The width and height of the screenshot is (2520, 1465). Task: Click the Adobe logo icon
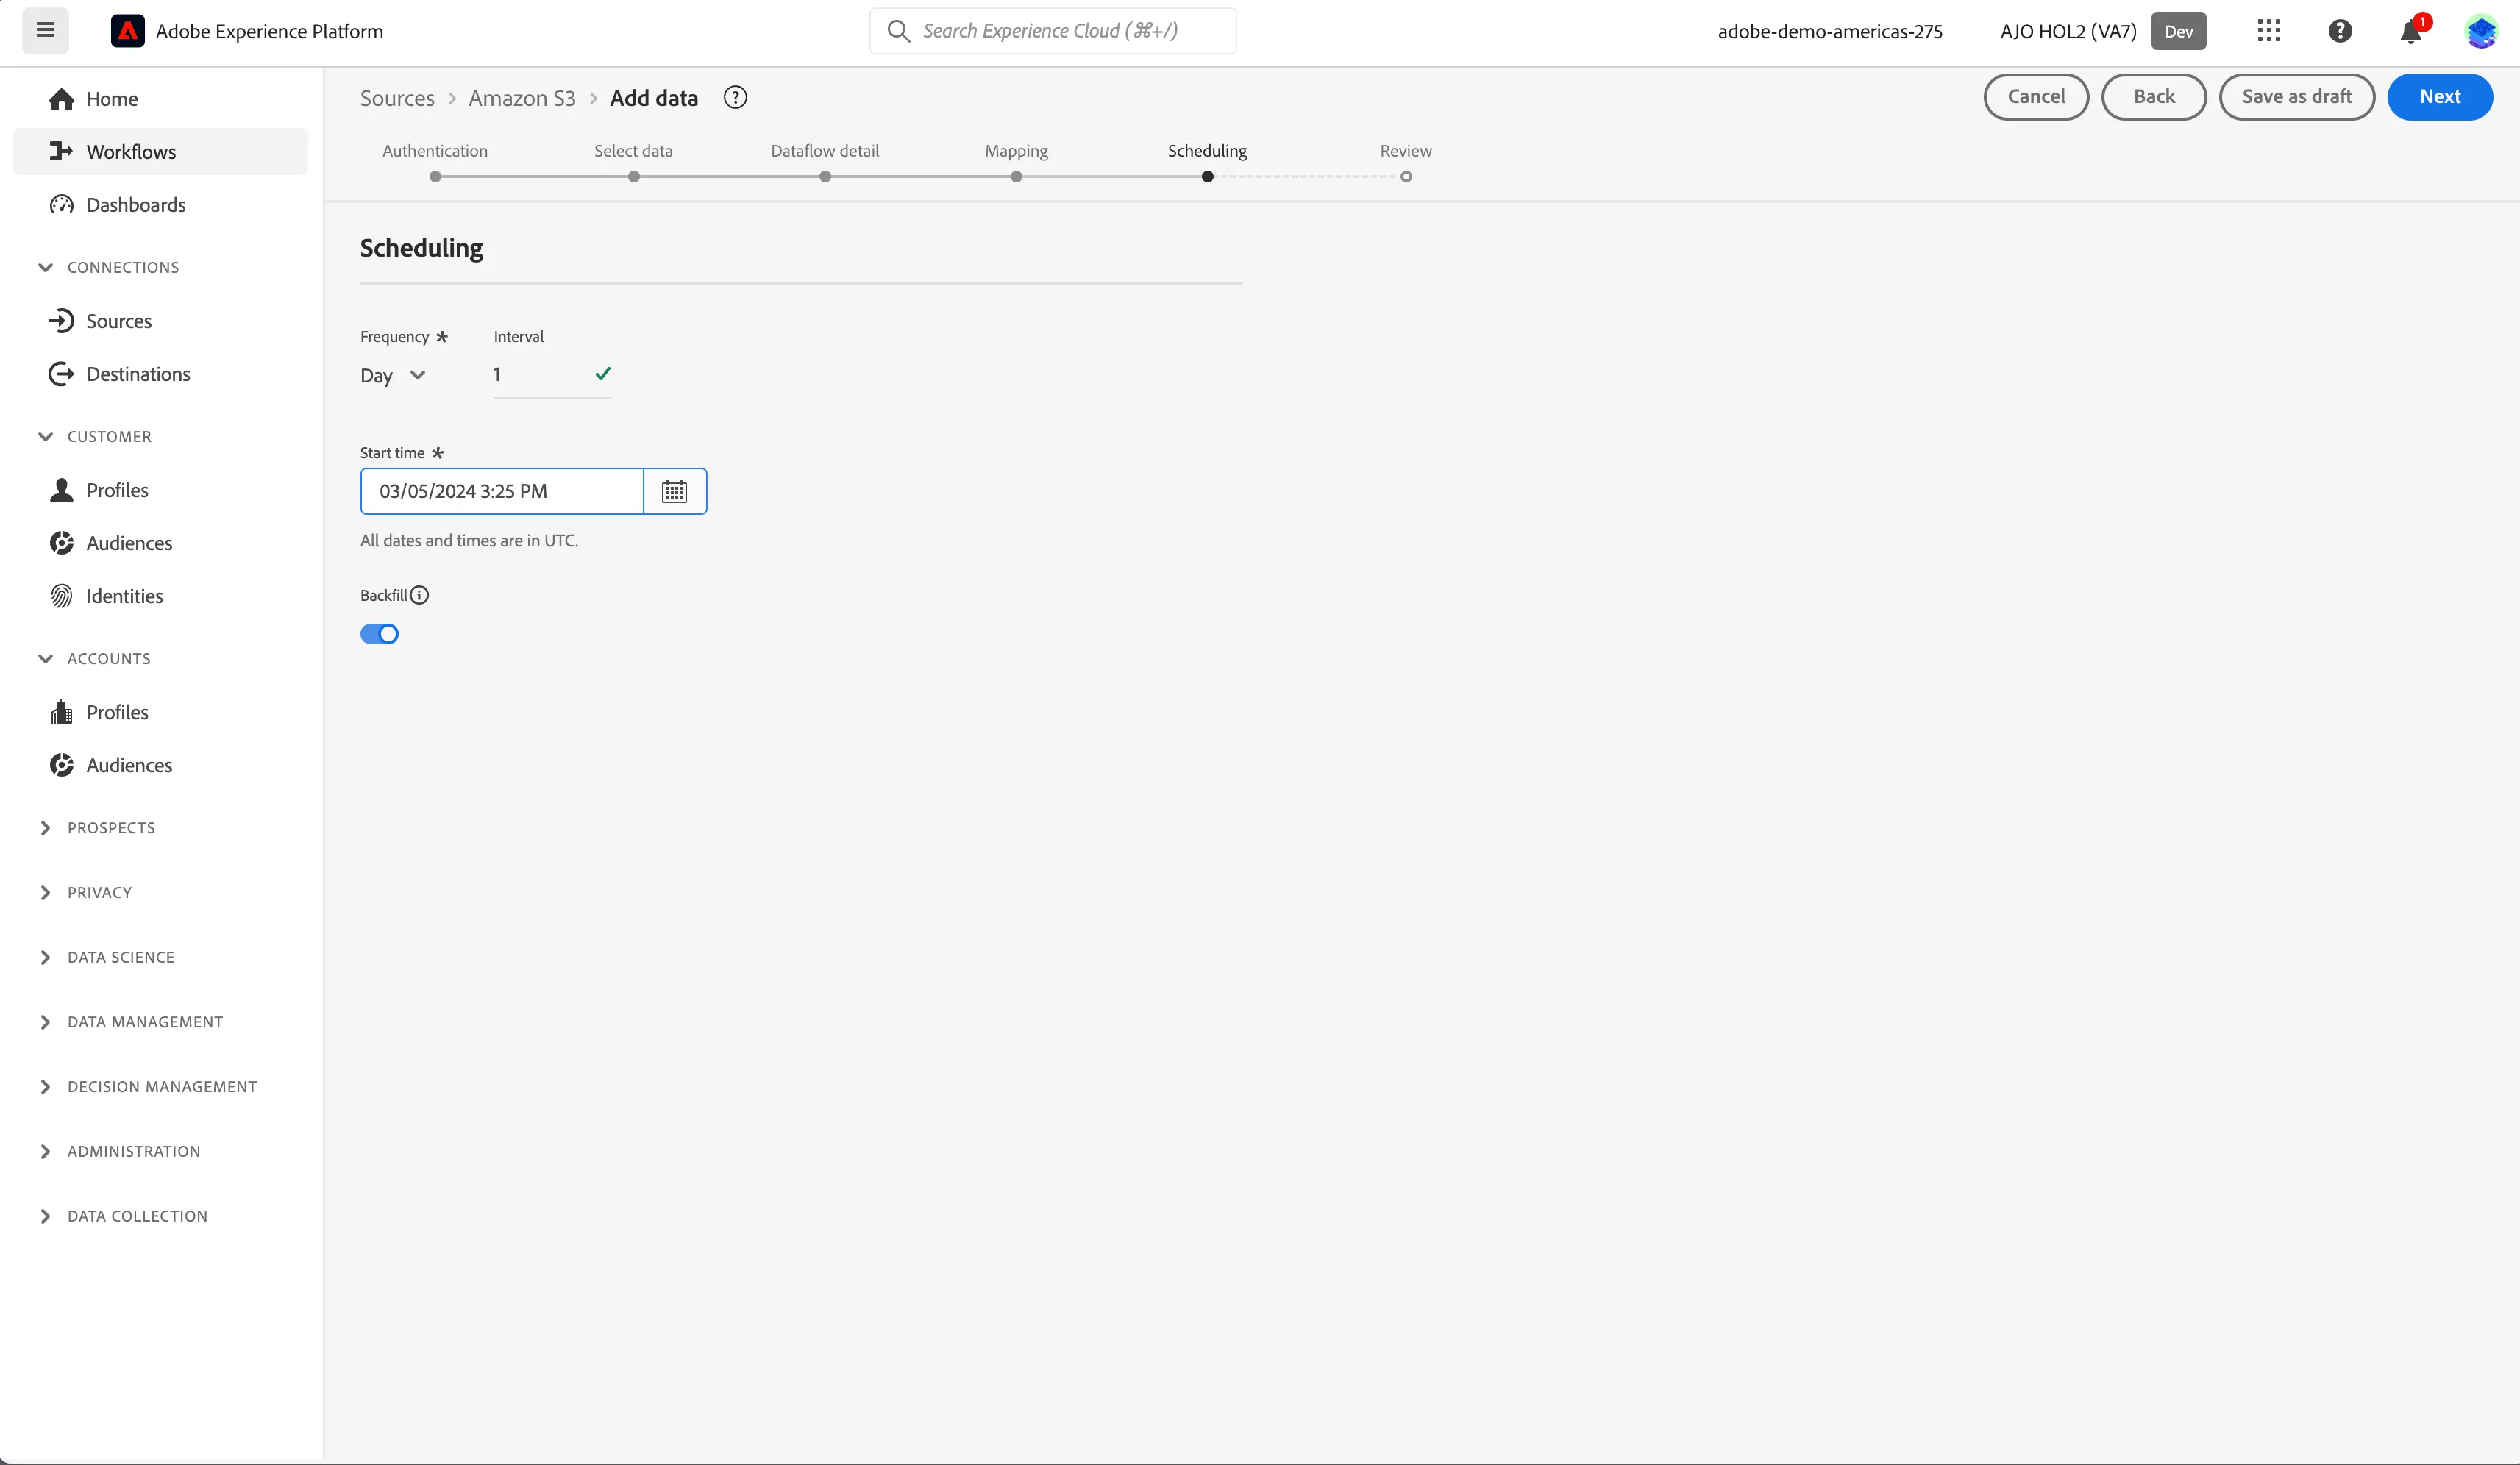(127, 31)
